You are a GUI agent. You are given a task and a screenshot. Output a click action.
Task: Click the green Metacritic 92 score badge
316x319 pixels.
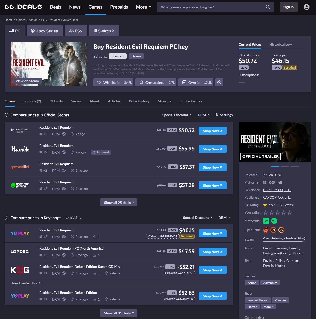point(266,221)
